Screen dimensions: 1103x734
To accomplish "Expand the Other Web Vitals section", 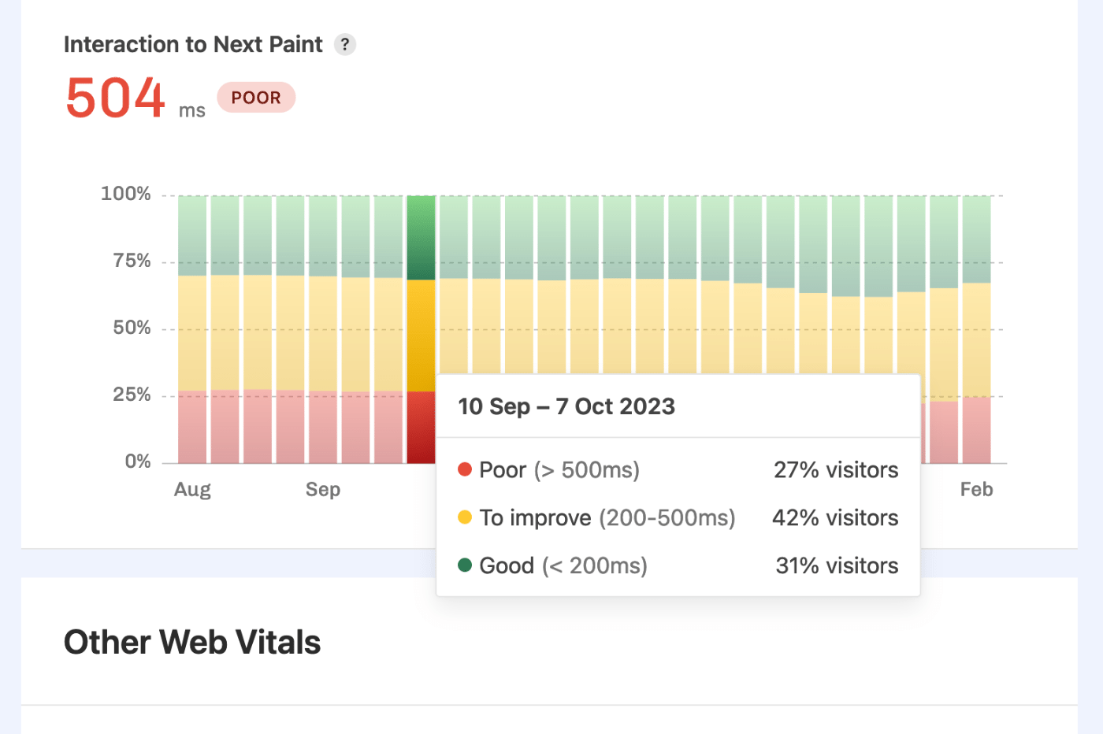I will [191, 642].
